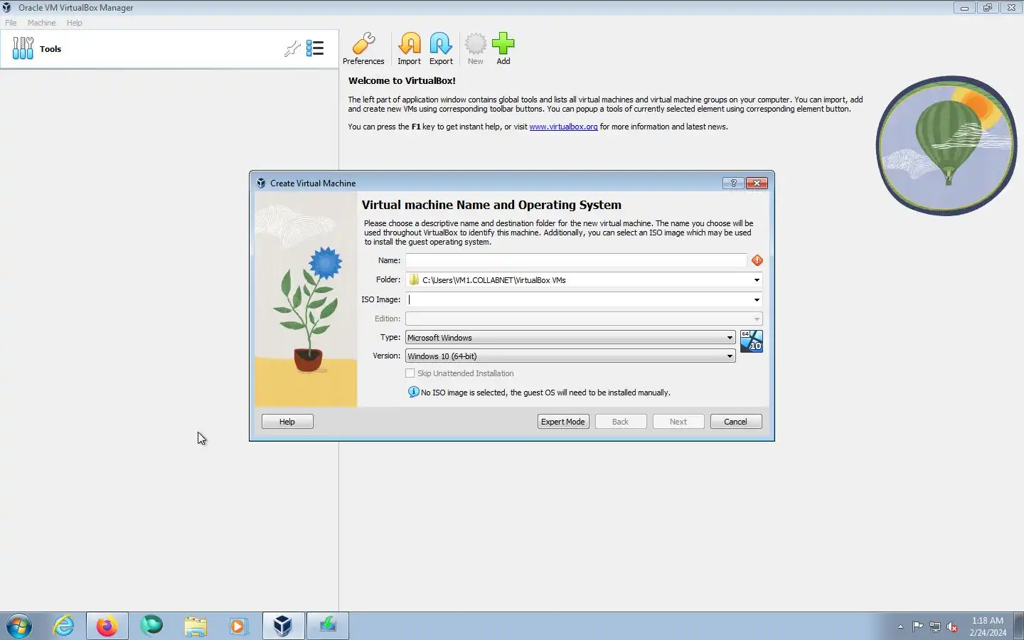Viewport: 1024px width, 640px height.
Task: Toggle Skip Unattended Installation checkbox
Action: (x=410, y=373)
